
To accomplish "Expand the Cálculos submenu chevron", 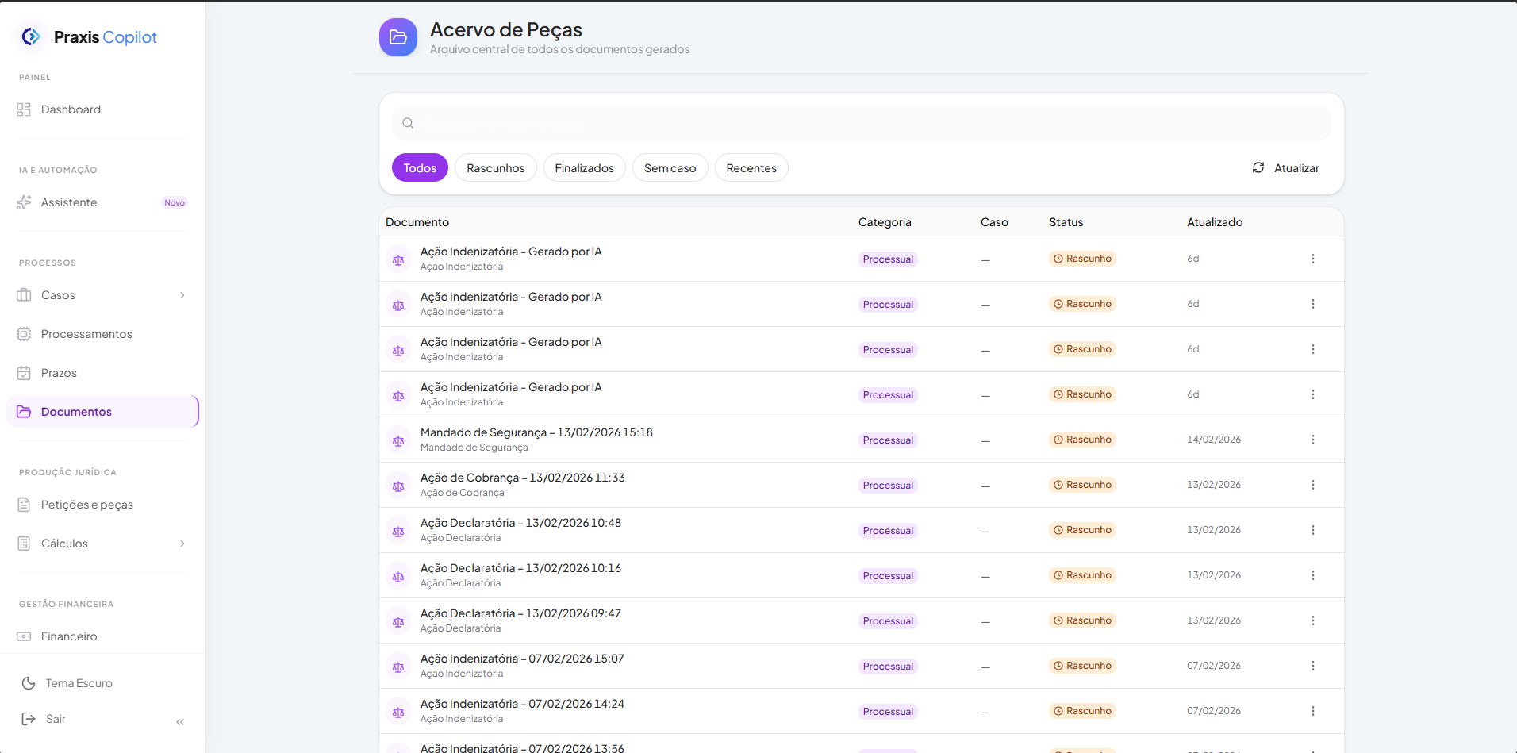I will 182,544.
